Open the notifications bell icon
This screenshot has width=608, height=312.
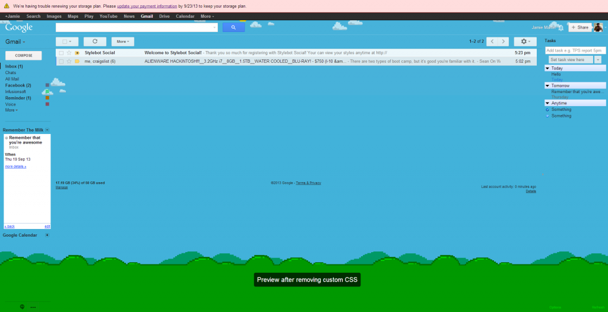[560, 28]
